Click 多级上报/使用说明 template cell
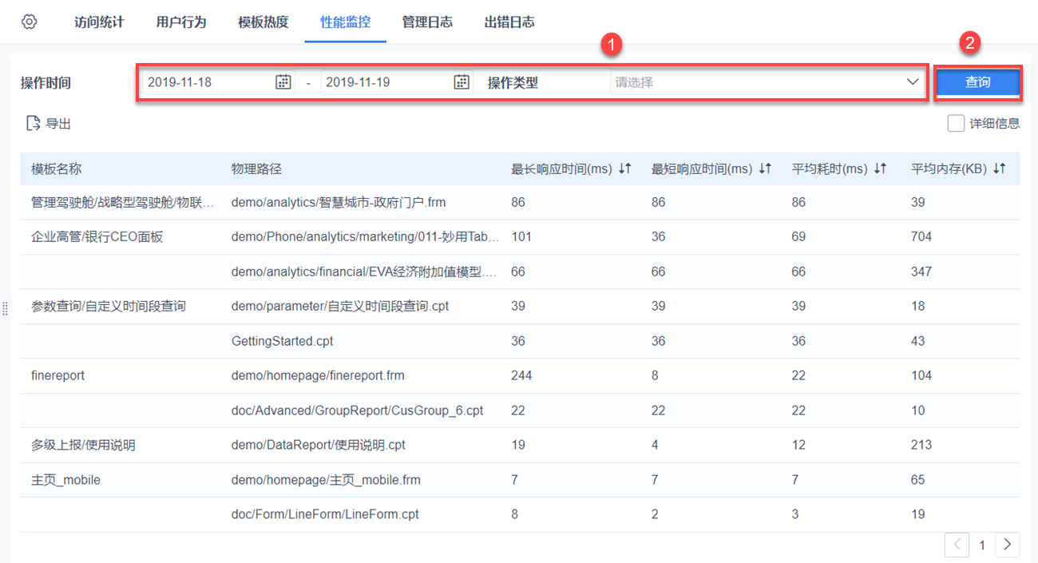The width and height of the screenshot is (1038, 563). (x=83, y=445)
